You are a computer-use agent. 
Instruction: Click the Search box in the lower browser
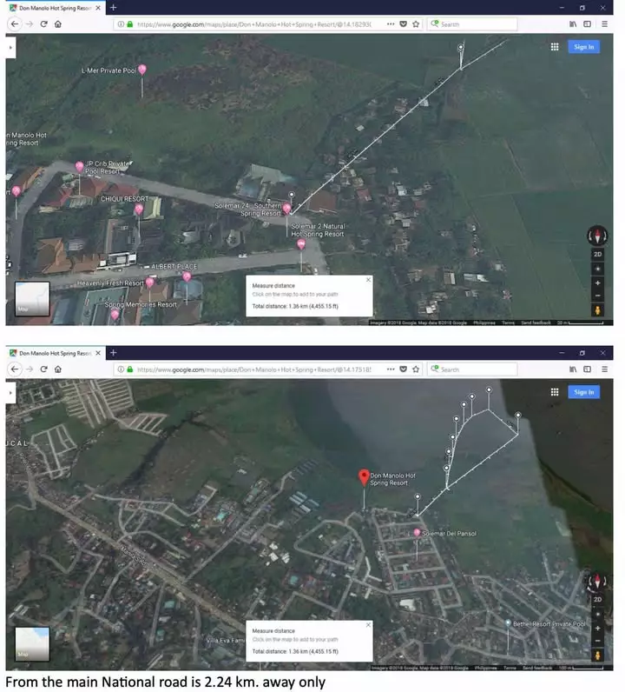(472, 369)
